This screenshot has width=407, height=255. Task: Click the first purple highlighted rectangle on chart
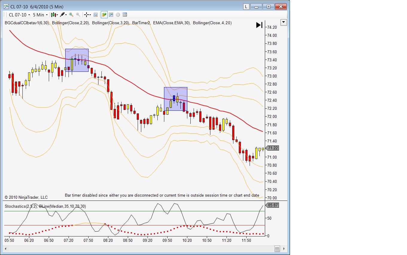point(77,60)
